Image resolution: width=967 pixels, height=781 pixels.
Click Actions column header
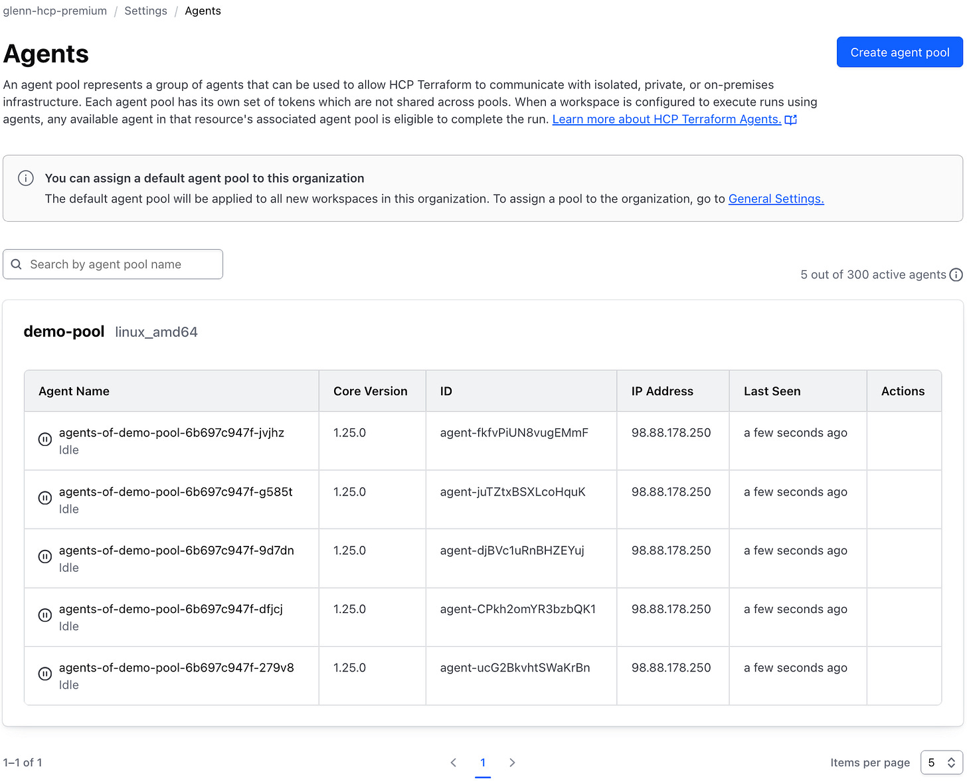903,391
